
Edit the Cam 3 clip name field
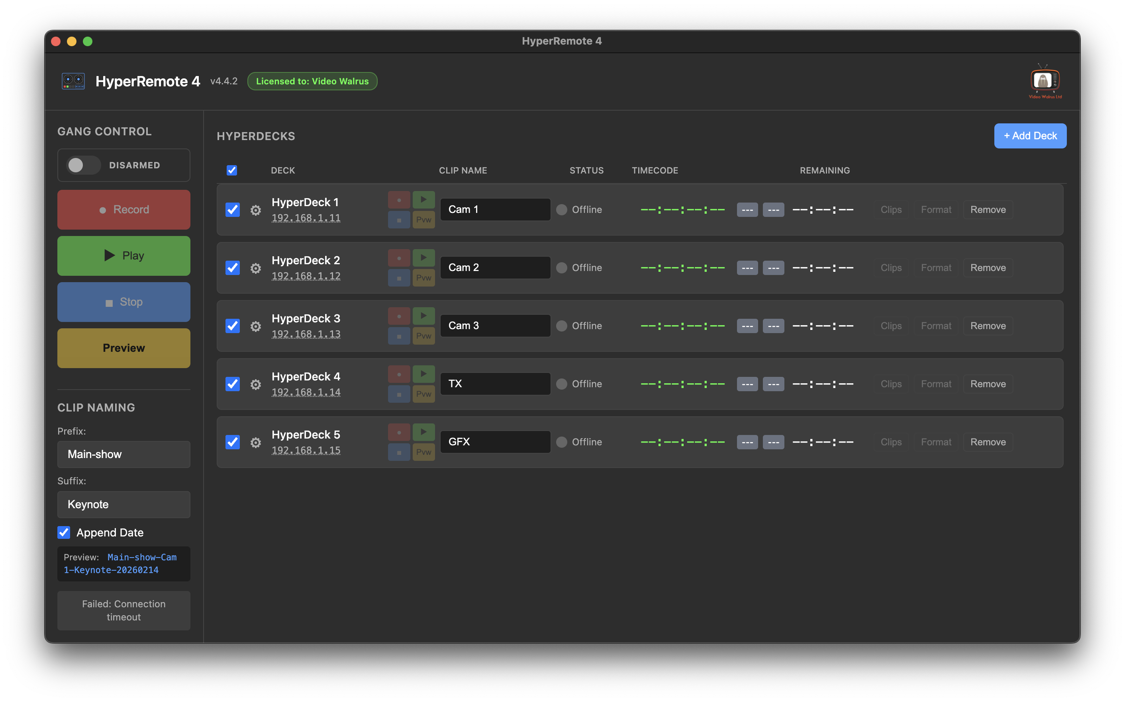point(495,326)
